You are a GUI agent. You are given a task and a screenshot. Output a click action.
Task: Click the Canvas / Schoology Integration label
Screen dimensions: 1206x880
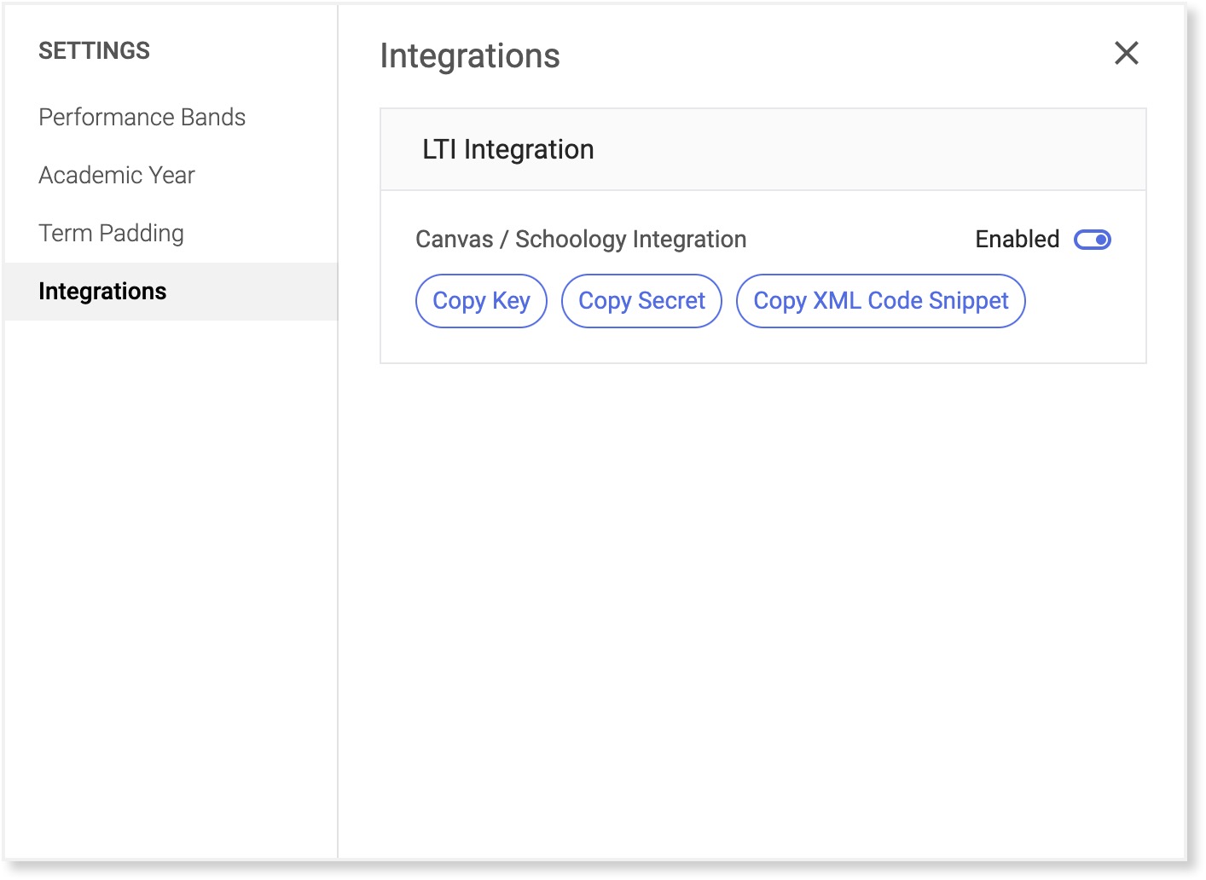pos(581,240)
